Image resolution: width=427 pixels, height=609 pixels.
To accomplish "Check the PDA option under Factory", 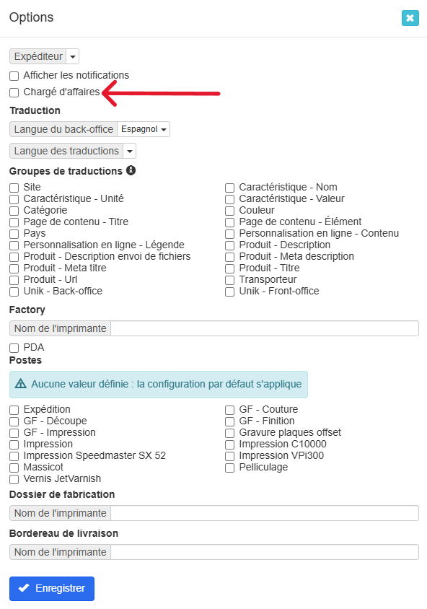I will [14, 348].
